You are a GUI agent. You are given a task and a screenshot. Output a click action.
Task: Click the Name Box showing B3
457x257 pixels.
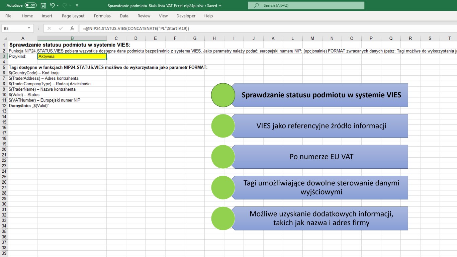[14, 28]
